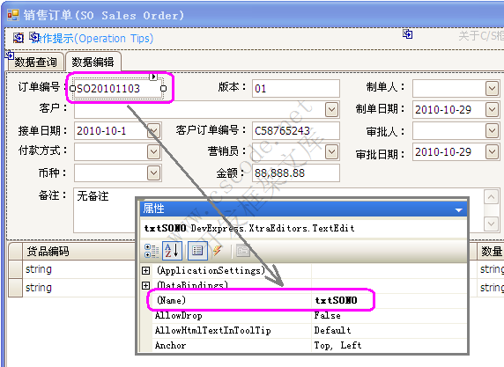Switch to the 数据编辑 tab
Image resolution: width=504 pixels, height=367 pixels.
pyautogui.click(x=93, y=62)
